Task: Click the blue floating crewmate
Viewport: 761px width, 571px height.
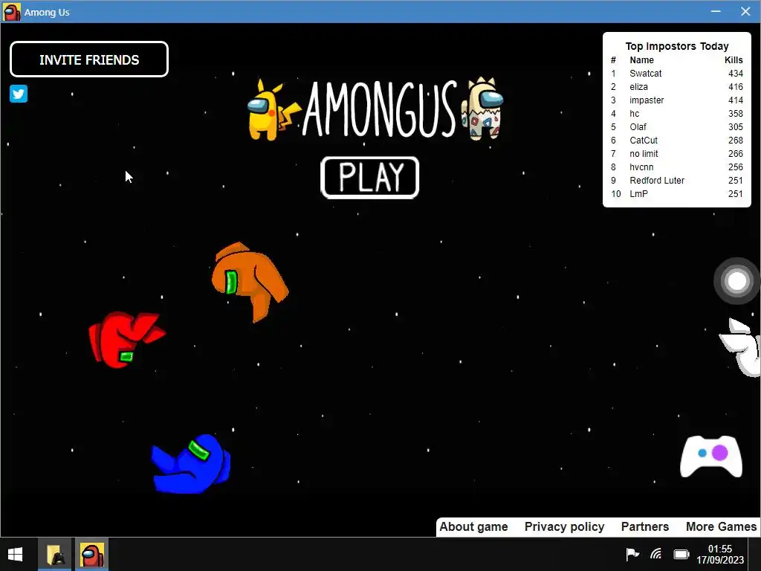Action: (191, 464)
